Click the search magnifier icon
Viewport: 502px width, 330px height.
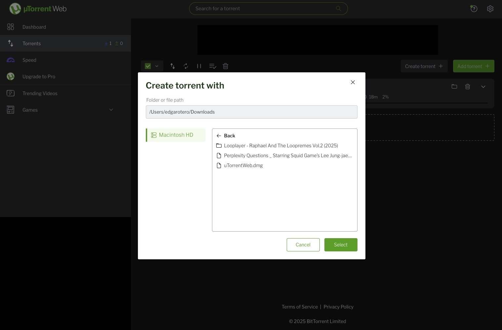point(338,9)
